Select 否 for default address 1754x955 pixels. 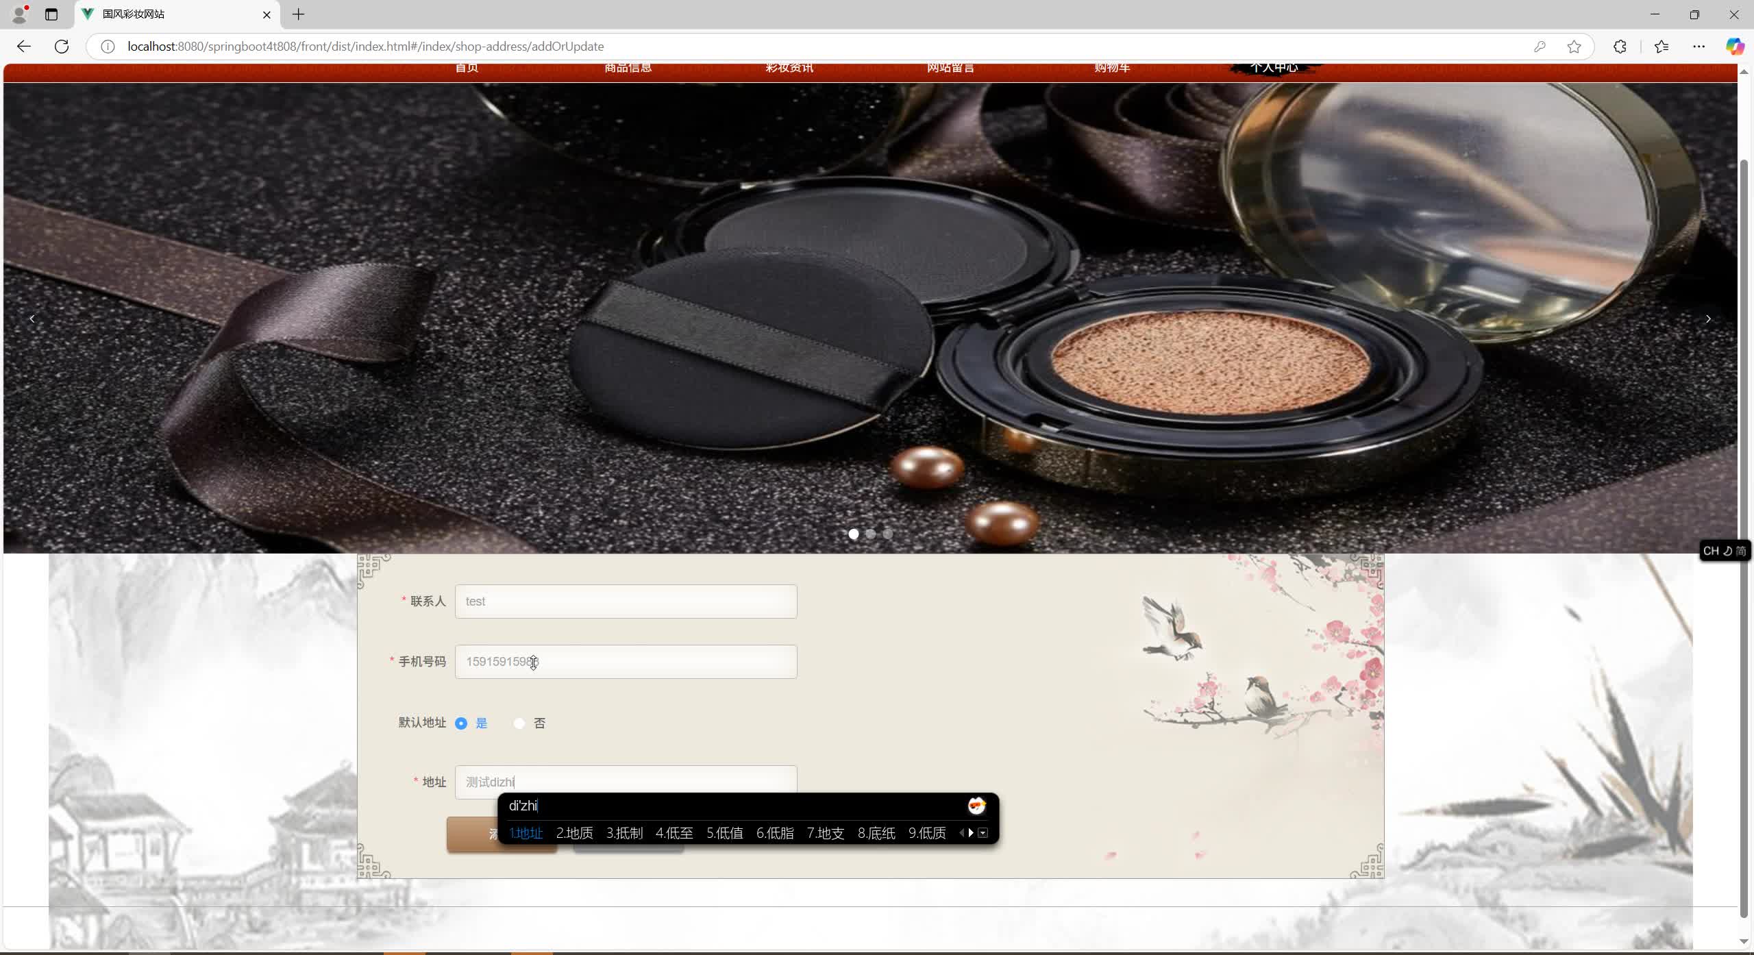[519, 723]
